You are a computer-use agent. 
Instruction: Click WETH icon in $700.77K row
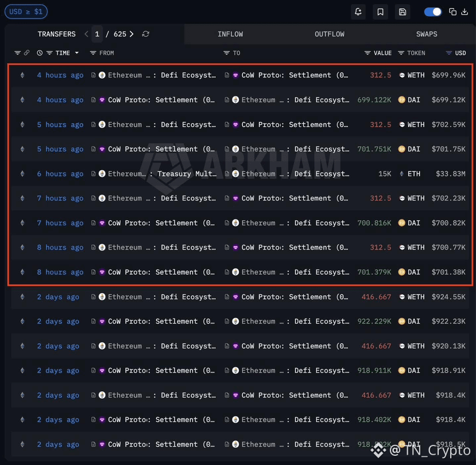[x=402, y=247]
